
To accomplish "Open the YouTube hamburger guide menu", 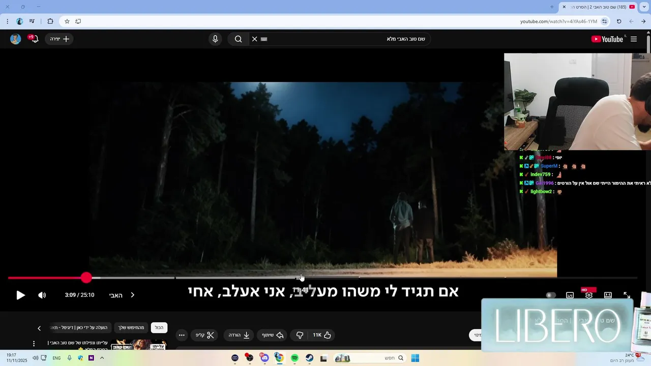I will click(634, 39).
